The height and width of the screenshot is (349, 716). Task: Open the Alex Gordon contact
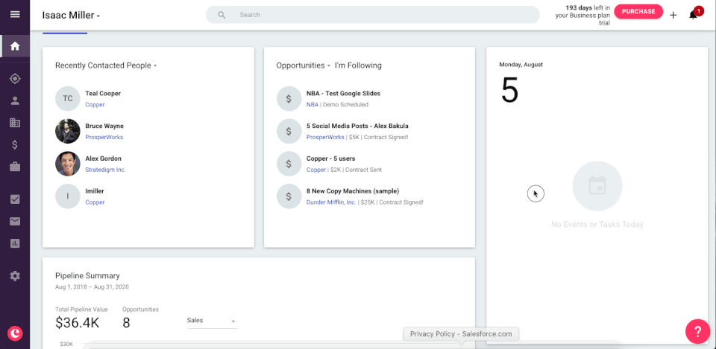pos(103,159)
